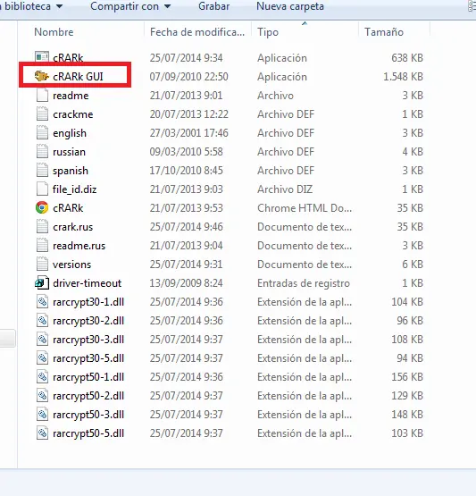Click the type 'Archivo DIZ'

[285, 189]
